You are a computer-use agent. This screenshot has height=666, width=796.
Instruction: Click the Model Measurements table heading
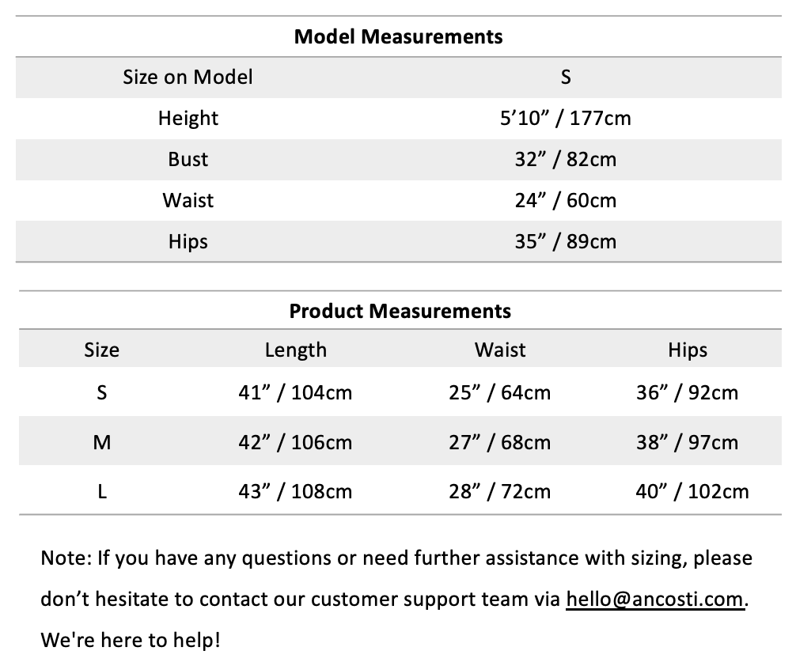(x=398, y=36)
